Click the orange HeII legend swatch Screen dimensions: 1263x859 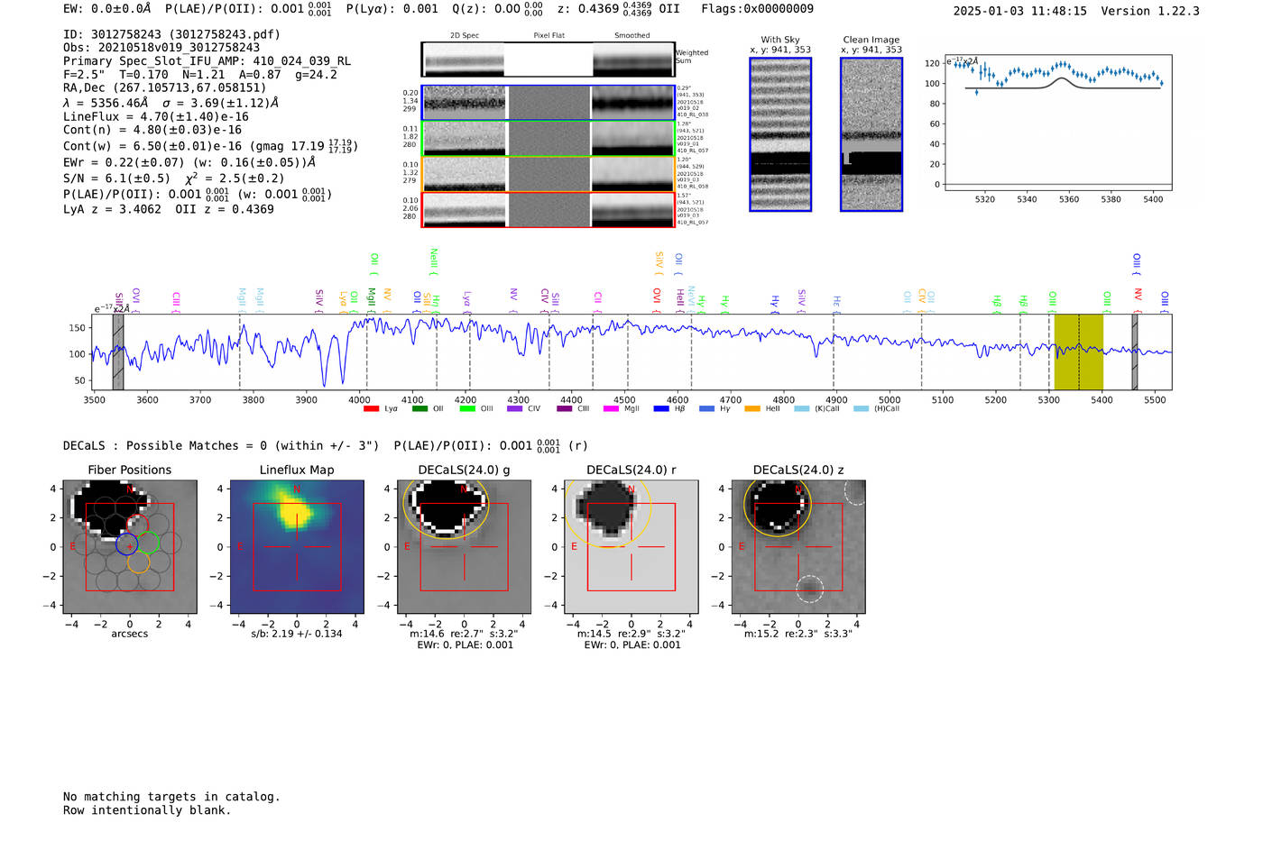pyautogui.click(x=752, y=409)
